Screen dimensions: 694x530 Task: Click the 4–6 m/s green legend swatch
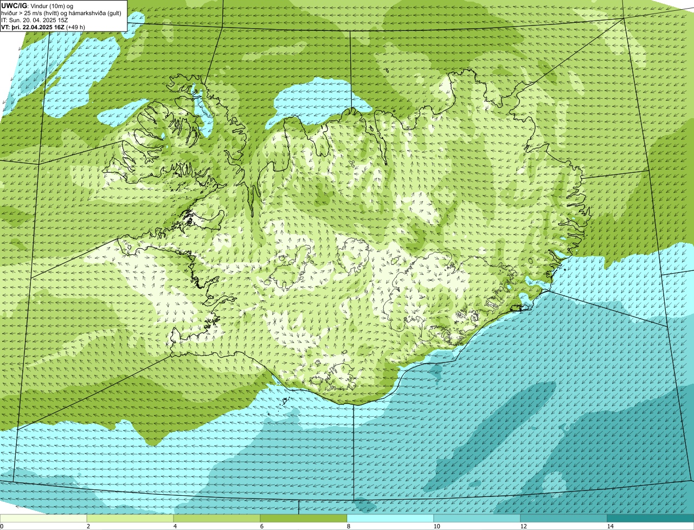pos(217,518)
